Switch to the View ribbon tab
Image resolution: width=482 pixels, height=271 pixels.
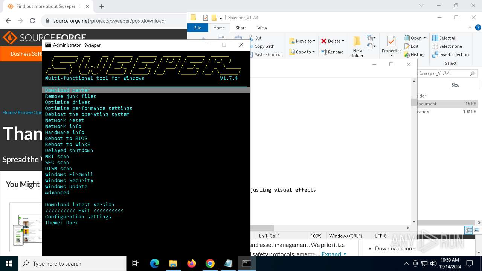(x=262, y=28)
